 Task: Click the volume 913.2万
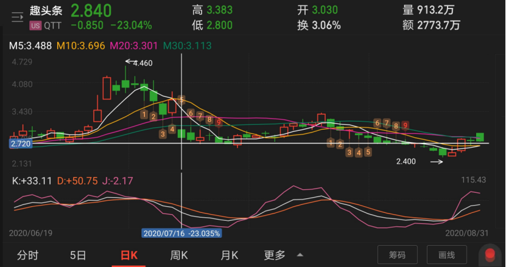pos(435,10)
